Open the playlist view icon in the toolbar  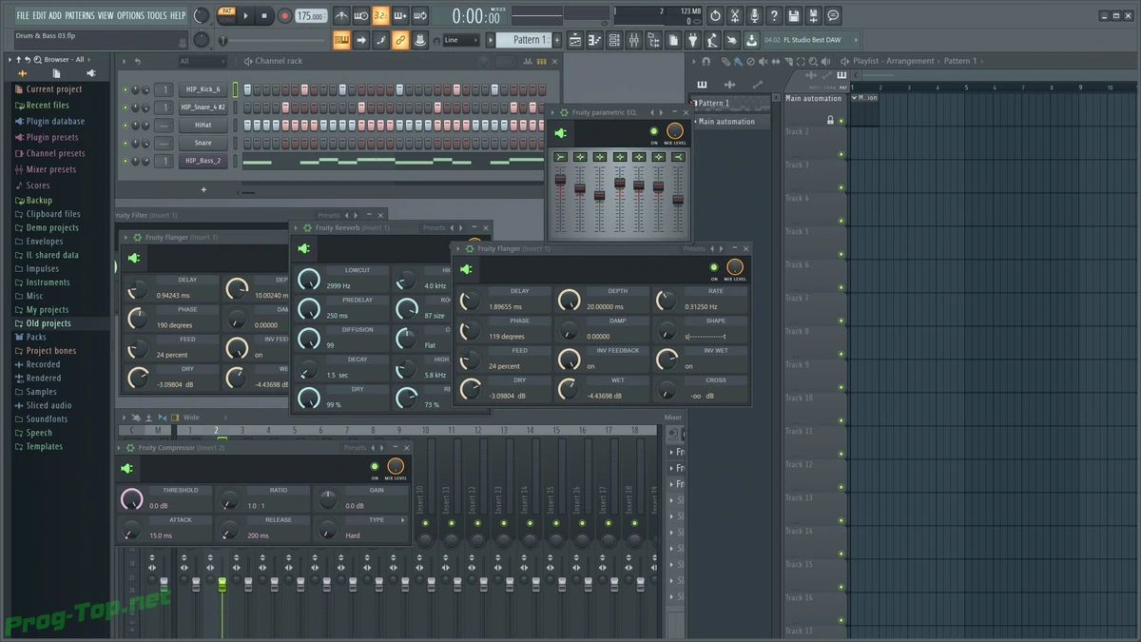click(x=575, y=40)
